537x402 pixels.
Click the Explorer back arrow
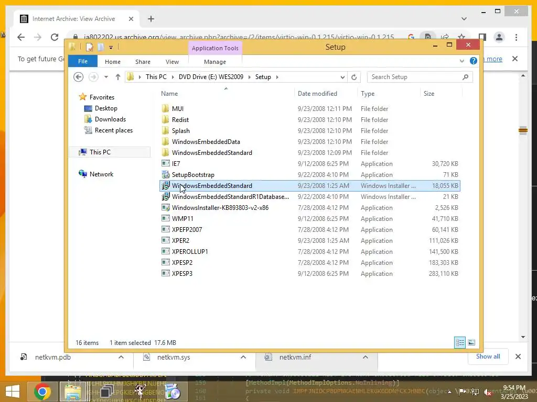tap(79, 77)
